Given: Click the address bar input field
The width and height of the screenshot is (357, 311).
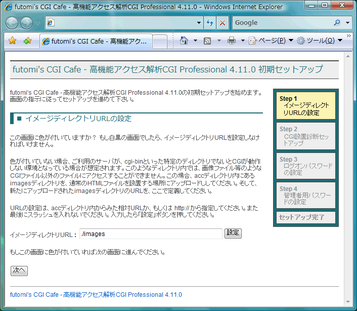Looking at the screenshot, I should coord(124,23).
